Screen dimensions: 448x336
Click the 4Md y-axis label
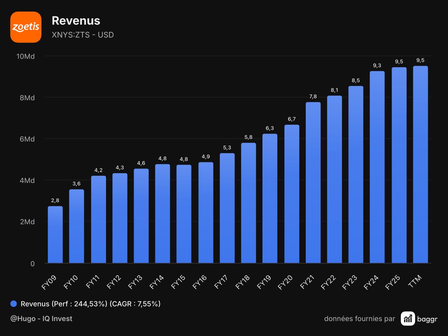coord(28,181)
